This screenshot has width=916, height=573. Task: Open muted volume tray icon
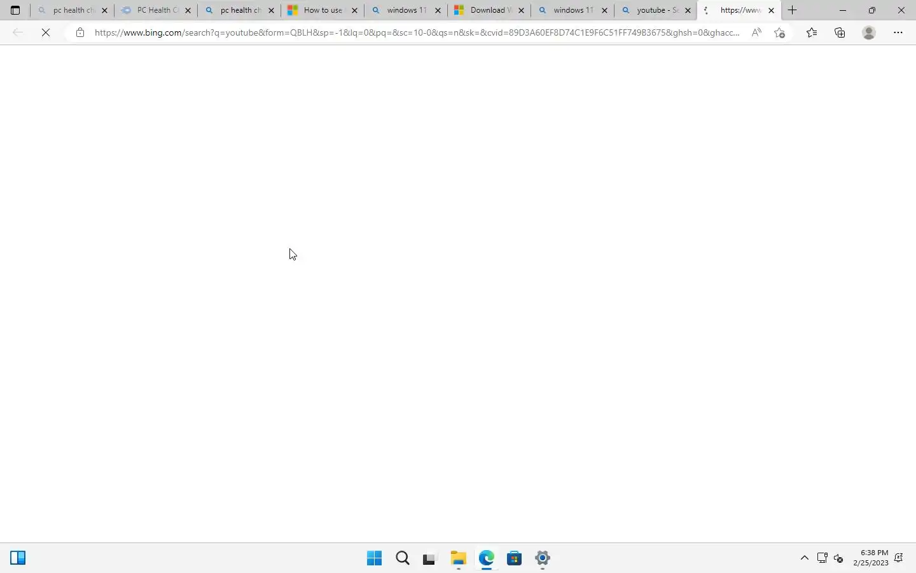(839, 558)
